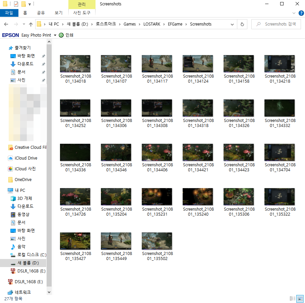The image size is (305, 303).
Task: Open the Easy Photo Print dropdown
Action: coord(55,35)
